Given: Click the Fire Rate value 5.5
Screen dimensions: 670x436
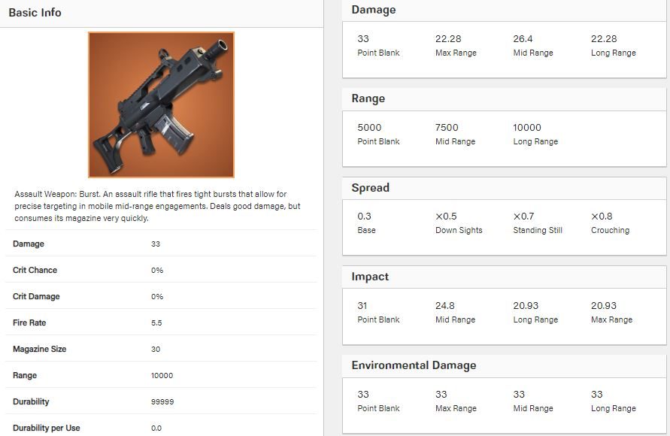Looking at the screenshot, I should click(156, 322).
